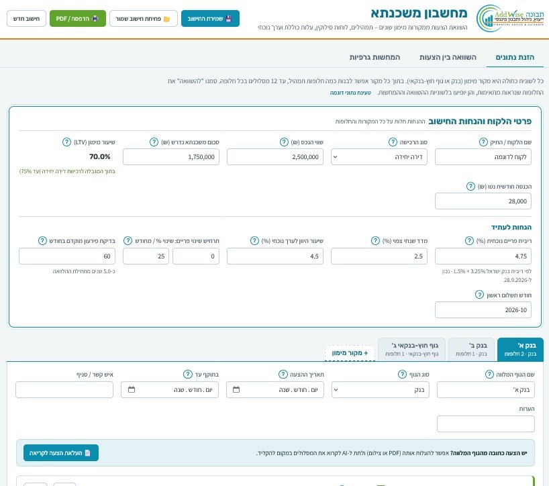Open calendar picker for בתוקף עד
549x486 pixels.
tap(132, 389)
